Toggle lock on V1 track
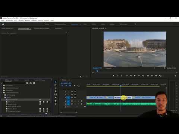The image size is (179, 134). (x=65, y=98)
